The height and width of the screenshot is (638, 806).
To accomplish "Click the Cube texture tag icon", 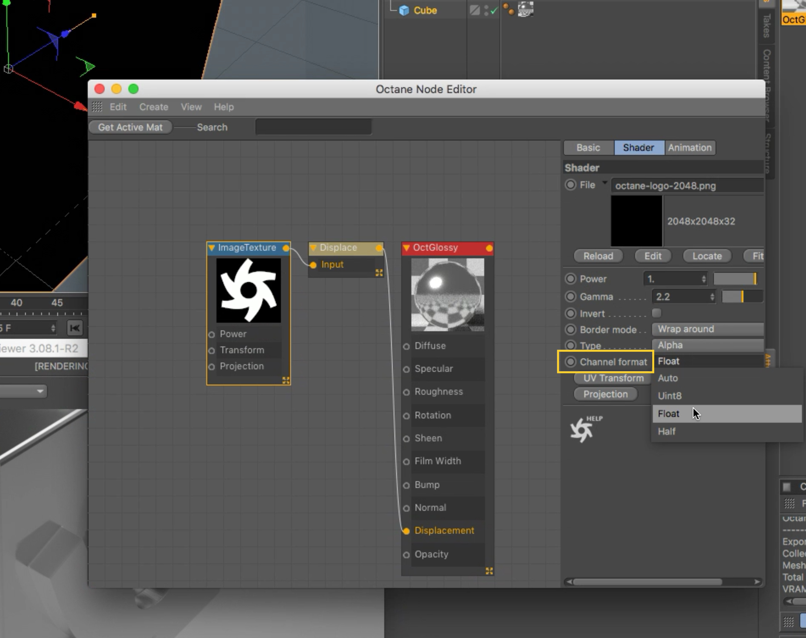I will (525, 9).
